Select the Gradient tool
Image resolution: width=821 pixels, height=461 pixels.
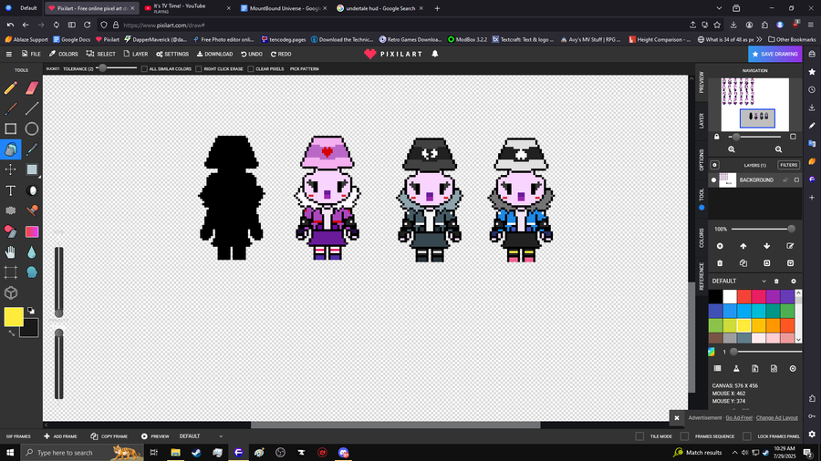click(32, 231)
